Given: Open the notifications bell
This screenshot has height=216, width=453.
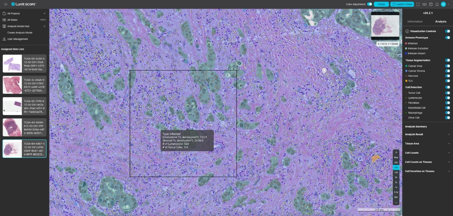Looking at the screenshot, I should tap(437, 4).
